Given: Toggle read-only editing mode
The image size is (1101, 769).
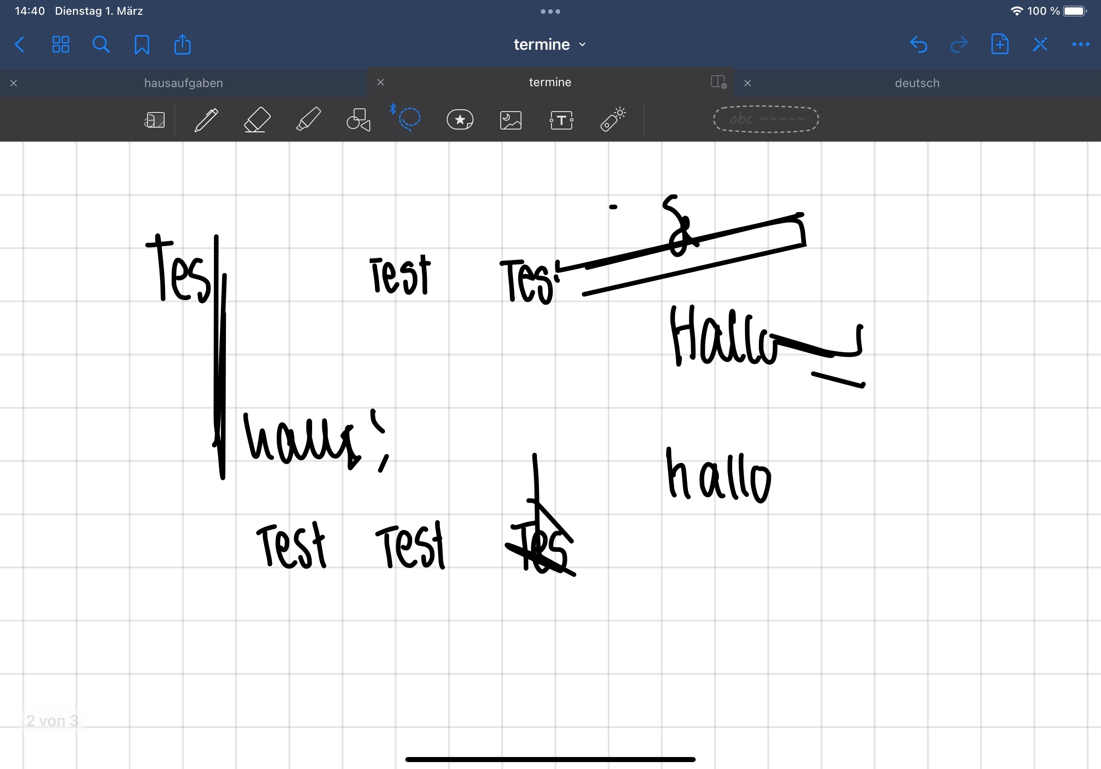Looking at the screenshot, I should point(1040,45).
